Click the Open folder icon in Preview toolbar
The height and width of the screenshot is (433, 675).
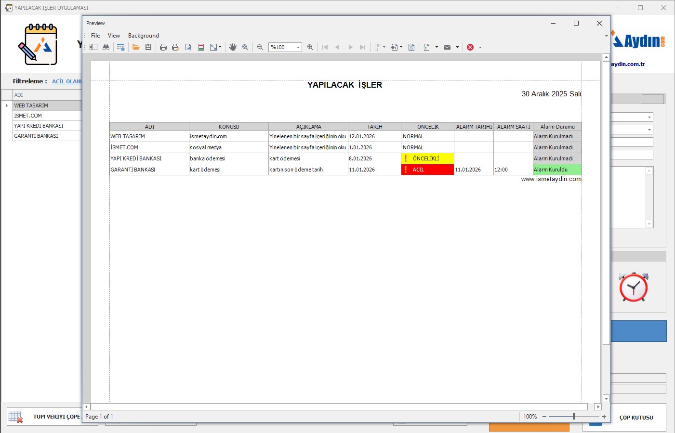click(x=136, y=47)
